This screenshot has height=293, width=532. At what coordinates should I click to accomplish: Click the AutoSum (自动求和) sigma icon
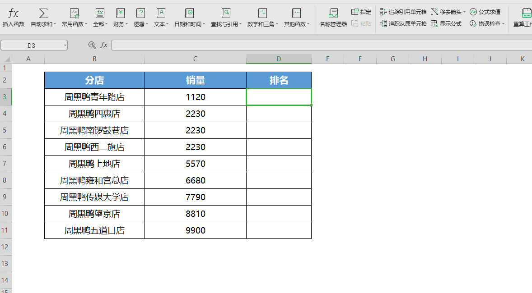[43, 13]
